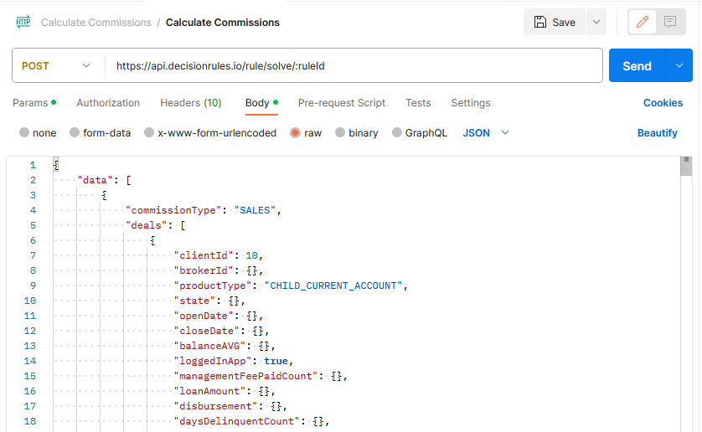Click the Beautify link
Viewport: 702px width, 432px height.
pos(658,133)
